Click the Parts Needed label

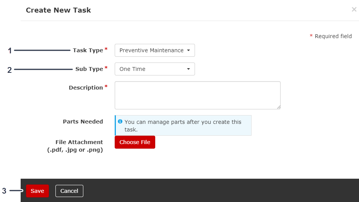pos(83,122)
